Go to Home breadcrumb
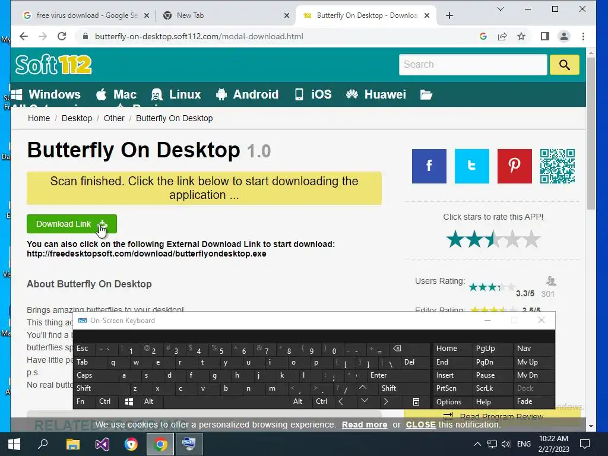 (39, 118)
